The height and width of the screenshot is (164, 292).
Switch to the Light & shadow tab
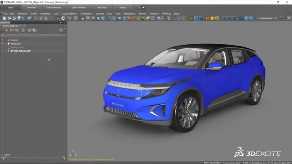click(x=78, y=8)
